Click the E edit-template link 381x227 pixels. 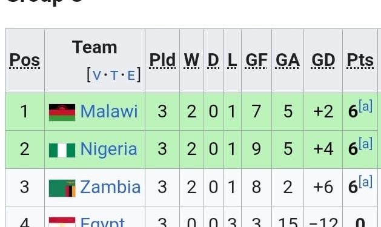(131, 76)
